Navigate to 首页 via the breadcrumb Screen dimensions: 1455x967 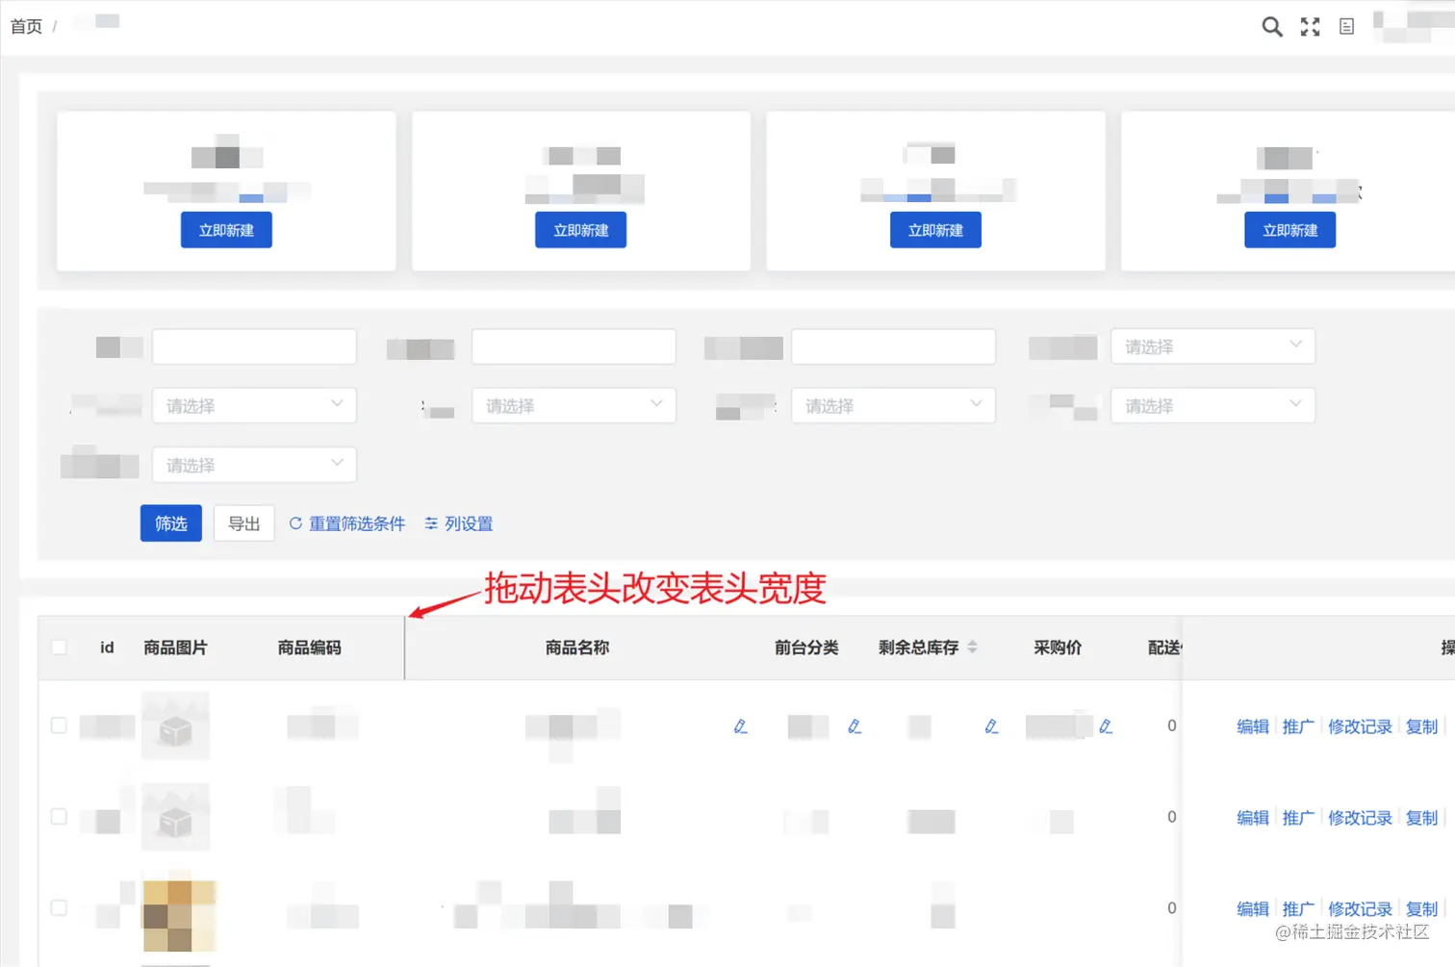tap(26, 26)
